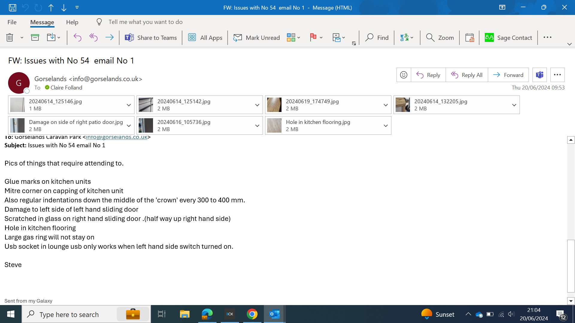Open Task View on the taskbar
Screen dimensions: 575x323
pos(162,314)
